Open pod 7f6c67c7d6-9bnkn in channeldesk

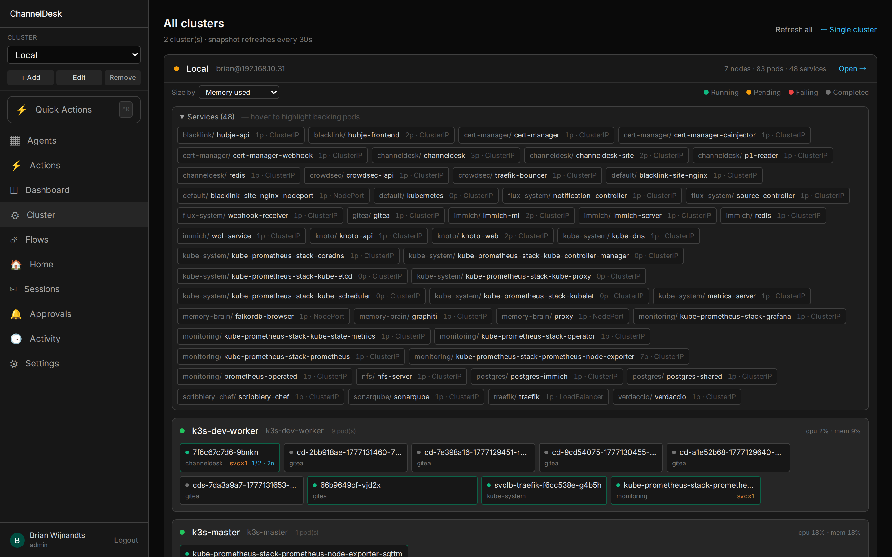click(x=230, y=458)
